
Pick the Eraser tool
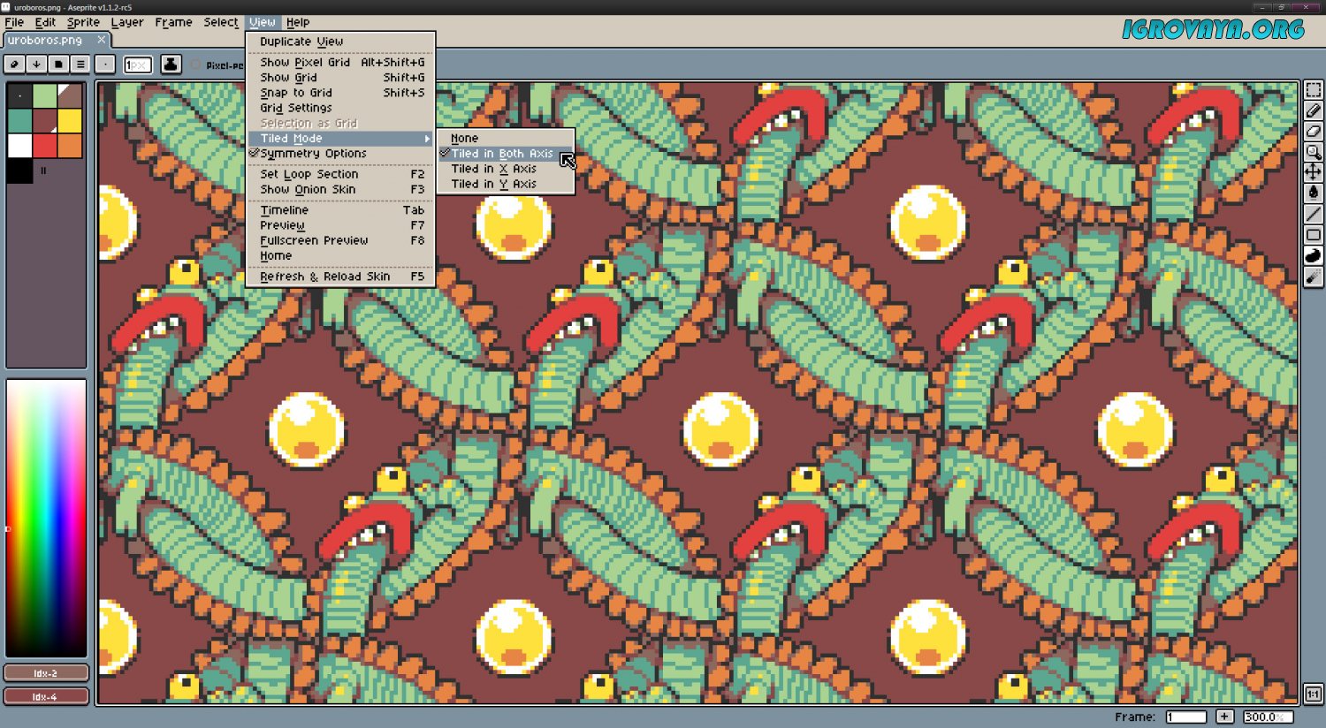click(1314, 131)
